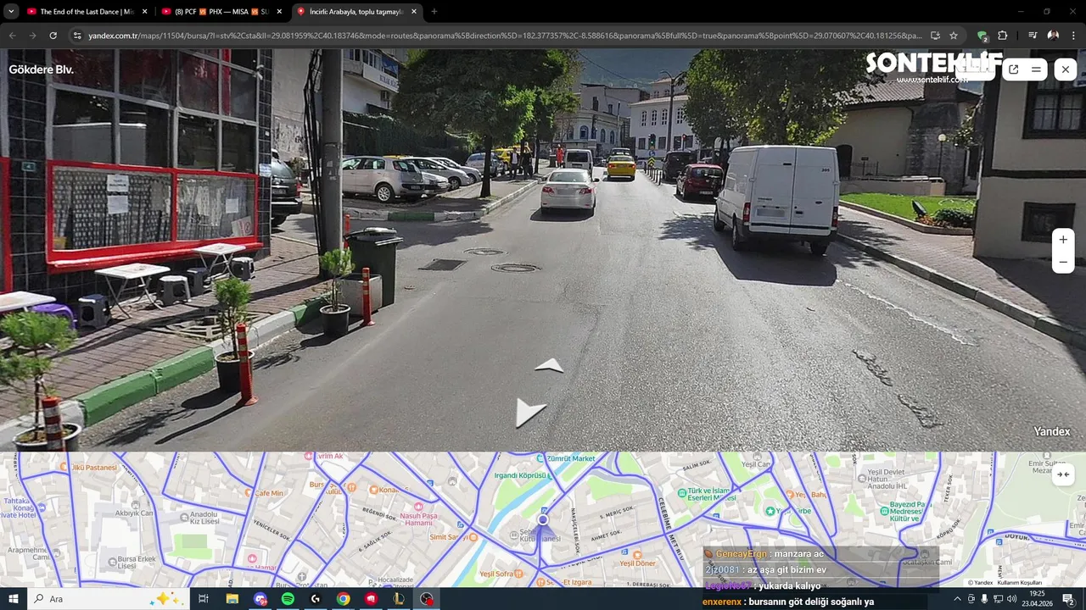This screenshot has width=1086, height=610.
Task: Select Türk ve İslam Eserleri Müzesi marker
Action: [x=682, y=491]
